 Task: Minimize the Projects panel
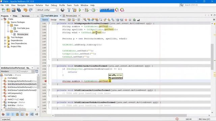coord(38,16)
